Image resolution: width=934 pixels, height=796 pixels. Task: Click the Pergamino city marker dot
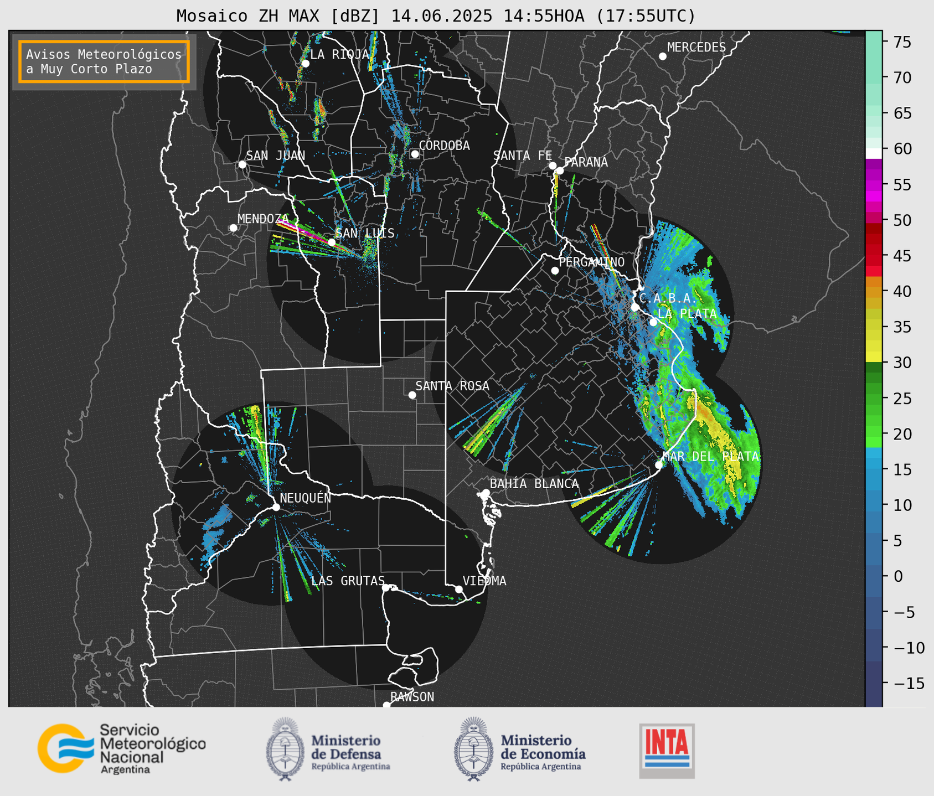pos(555,271)
